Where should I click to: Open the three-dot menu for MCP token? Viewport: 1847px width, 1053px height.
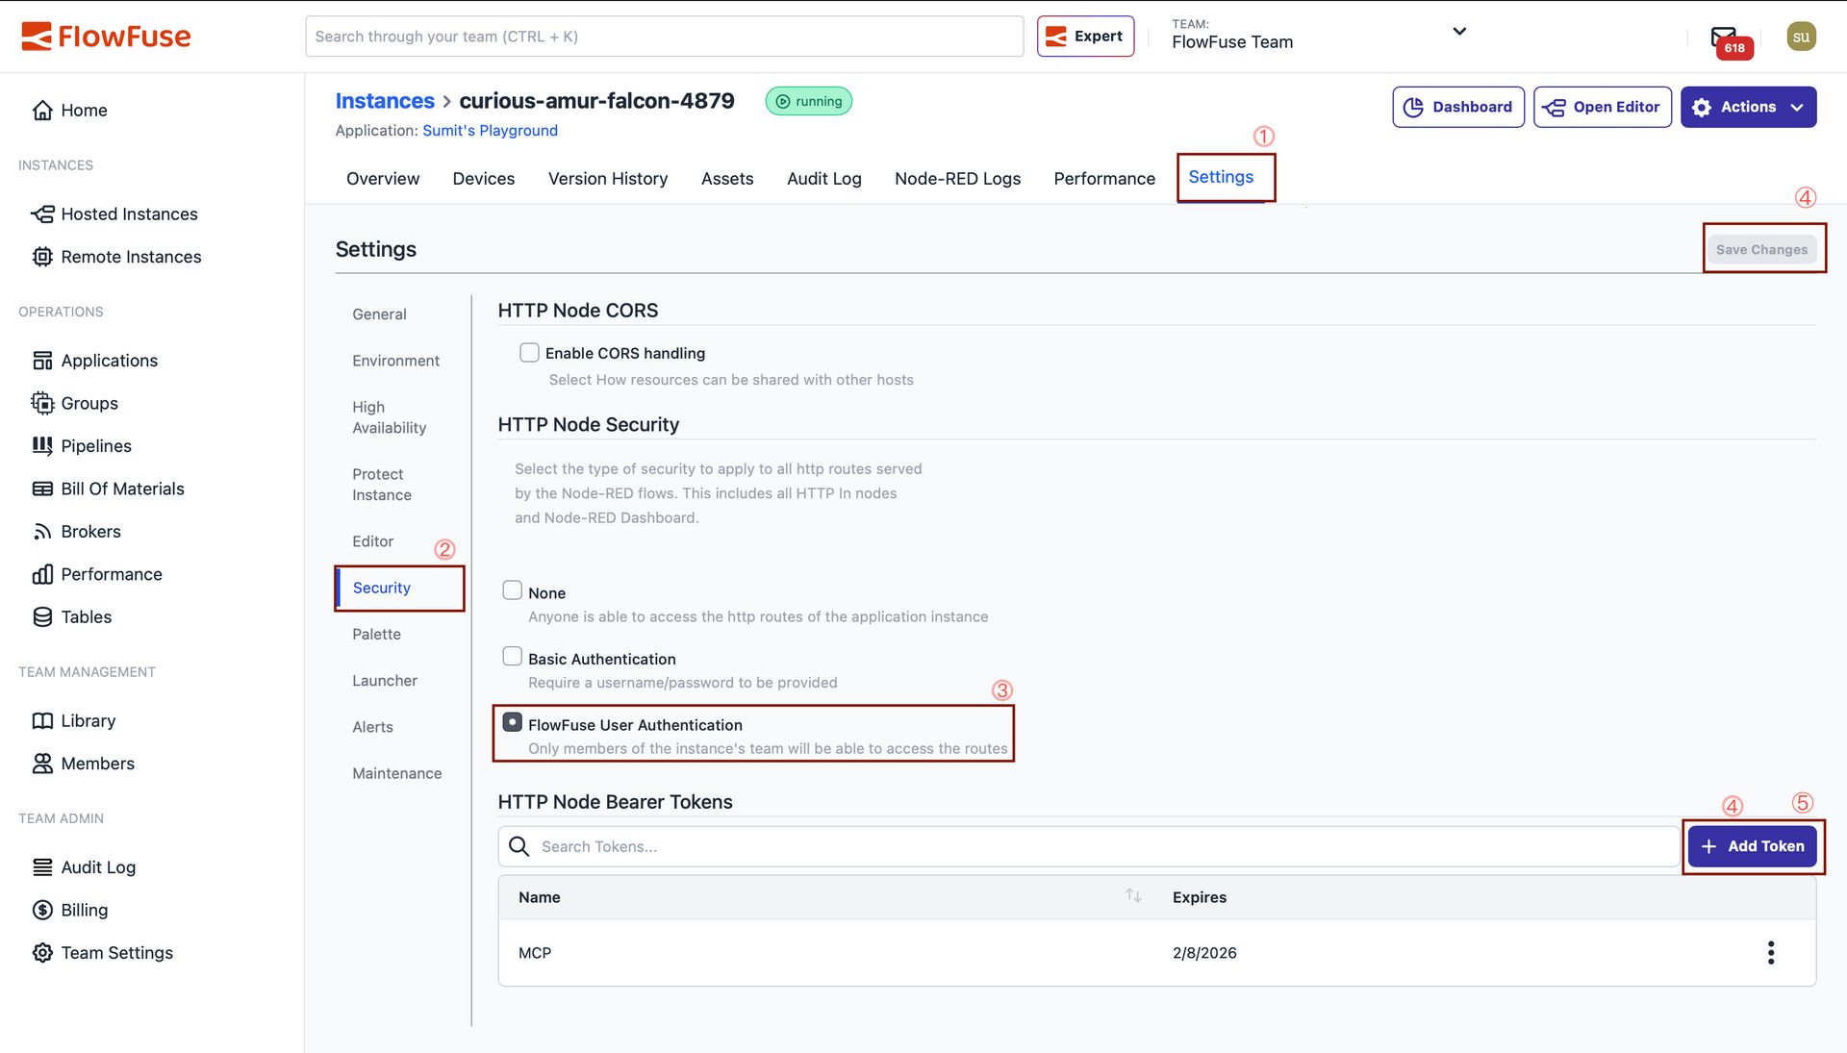tap(1770, 952)
